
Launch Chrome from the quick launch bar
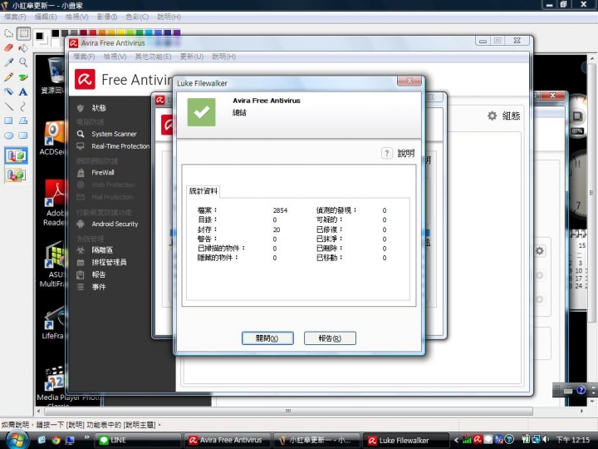56,440
